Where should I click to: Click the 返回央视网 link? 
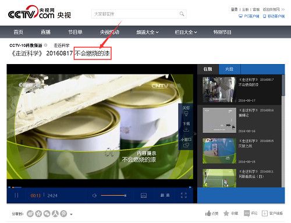[274, 9]
